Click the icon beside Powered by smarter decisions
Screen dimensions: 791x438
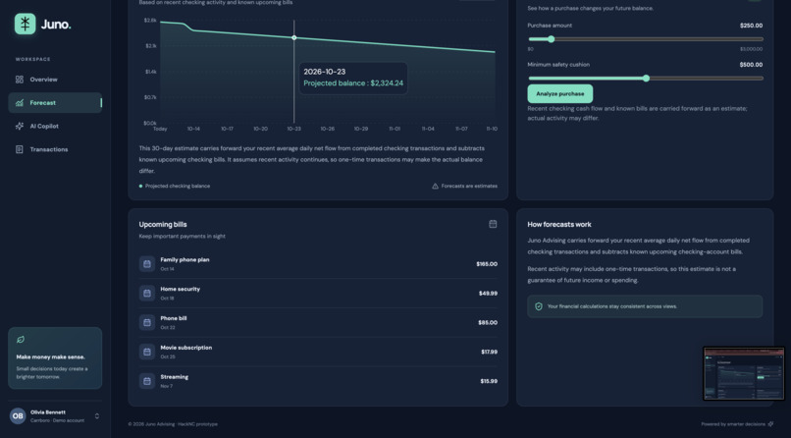(x=770, y=424)
